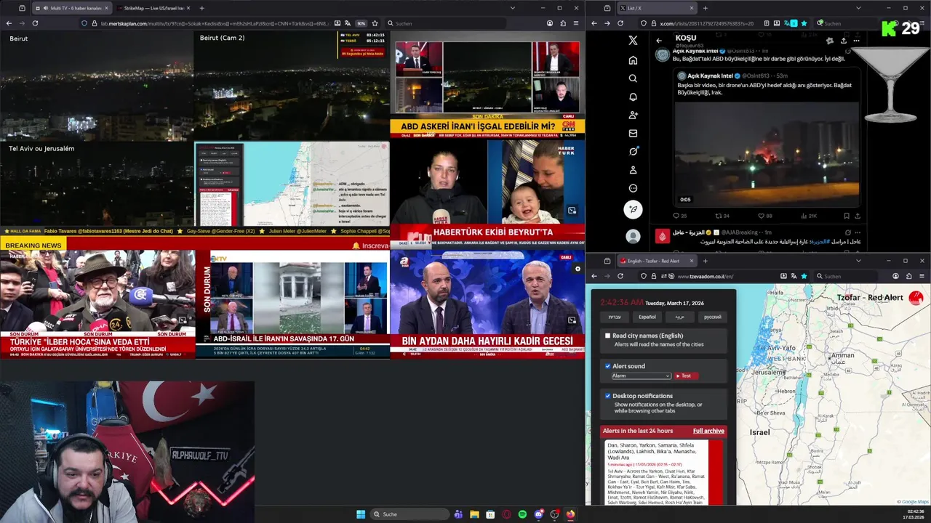Screen dimensions: 931x523
Task: Open Tzofar window hamburger menu
Action: click(922, 276)
